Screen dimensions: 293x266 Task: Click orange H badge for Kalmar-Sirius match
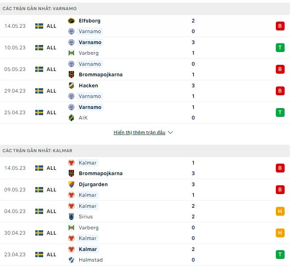pos(280,211)
